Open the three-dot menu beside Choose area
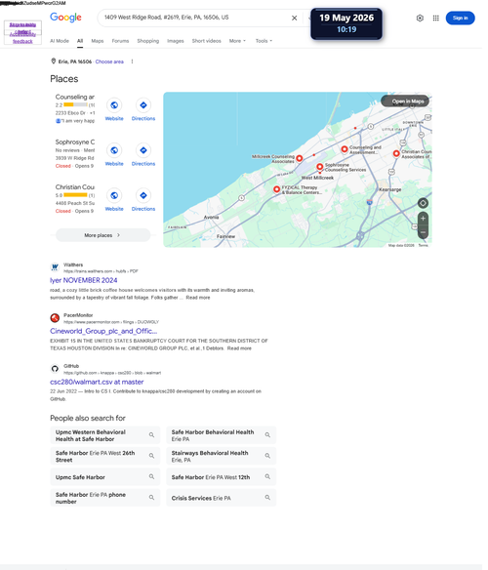 [132, 61]
